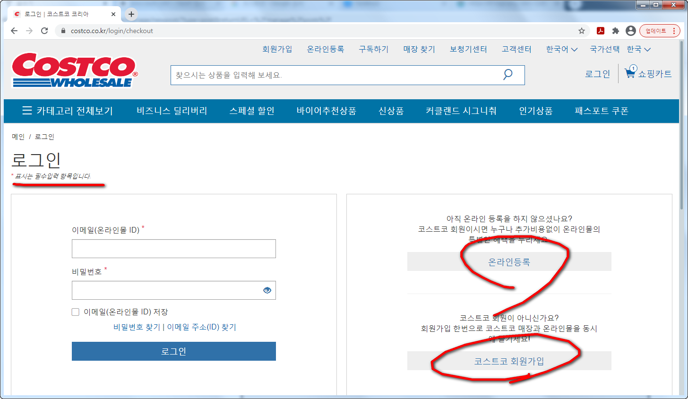Click the 메인 breadcrumb link
This screenshot has width=688, height=399.
pyautogui.click(x=18, y=137)
